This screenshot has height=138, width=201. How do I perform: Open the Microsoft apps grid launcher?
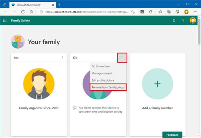(5, 20)
